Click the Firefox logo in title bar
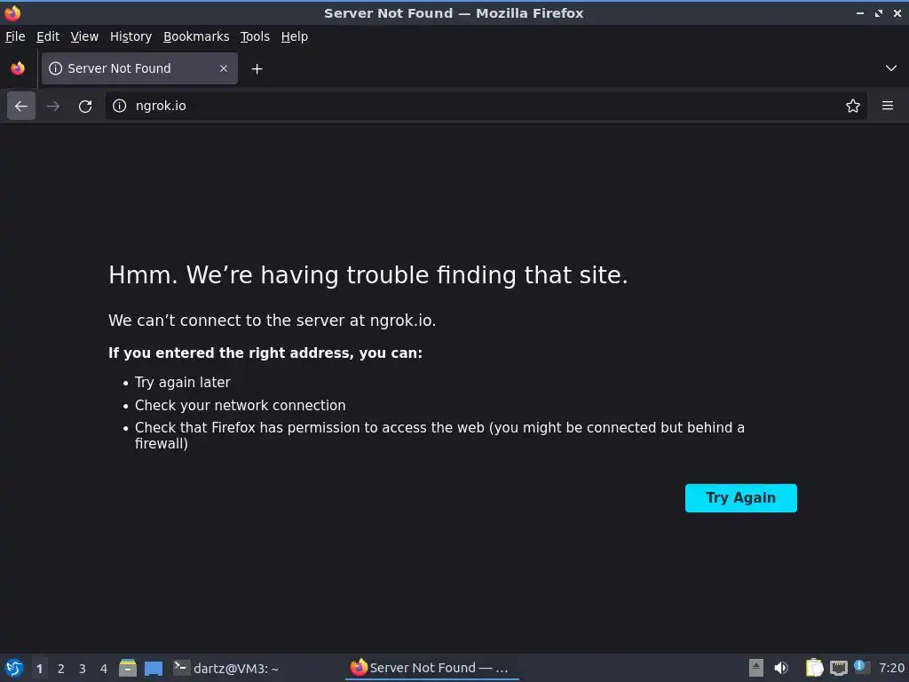 point(12,12)
